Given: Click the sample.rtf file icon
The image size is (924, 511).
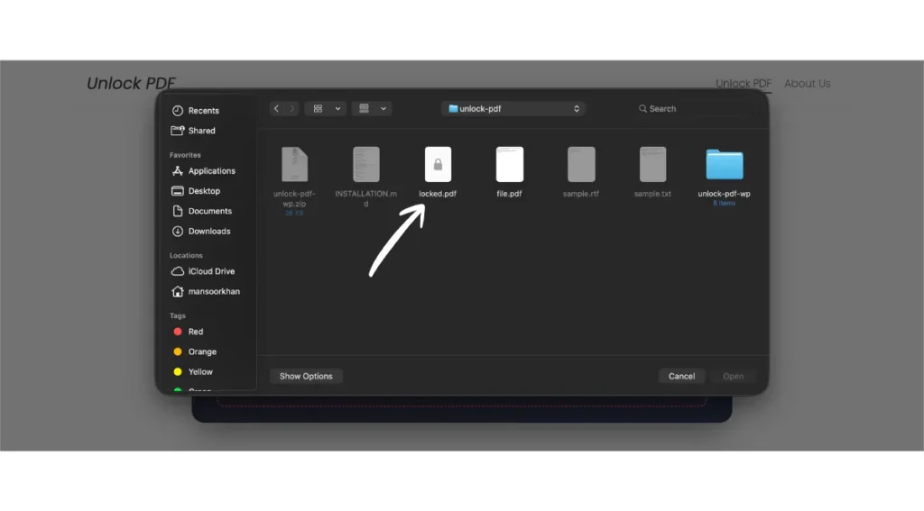Looking at the screenshot, I should 581,165.
